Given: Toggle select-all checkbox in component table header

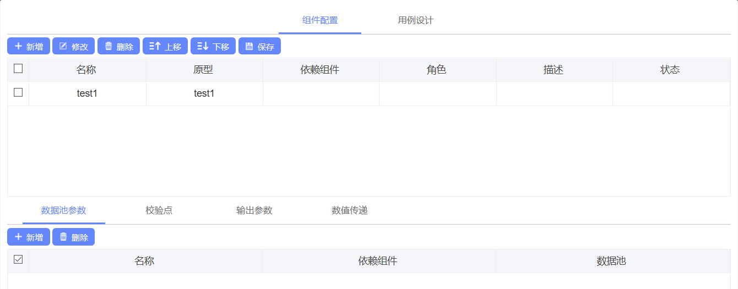Looking at the screenshot, I should (x=18, y=69).
